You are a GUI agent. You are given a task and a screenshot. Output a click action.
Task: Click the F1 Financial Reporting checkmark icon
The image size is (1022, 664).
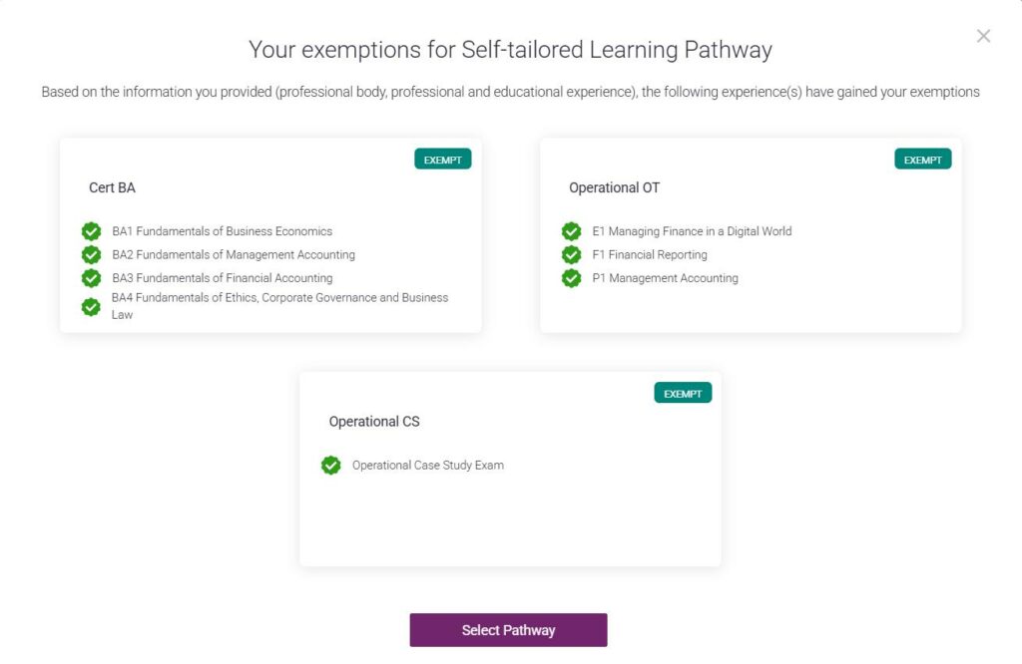pos(571,255)
